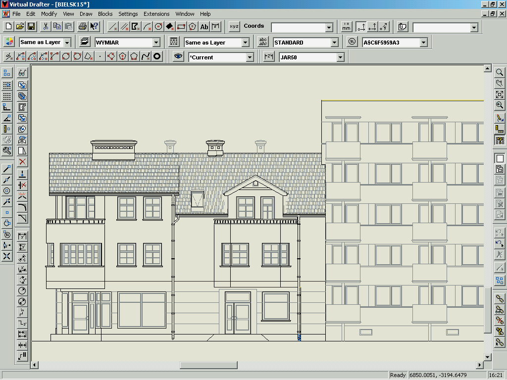Click the layers stack icon beside WYMIAR
This screenshot has height=380, width=507.
coord(85,42)
